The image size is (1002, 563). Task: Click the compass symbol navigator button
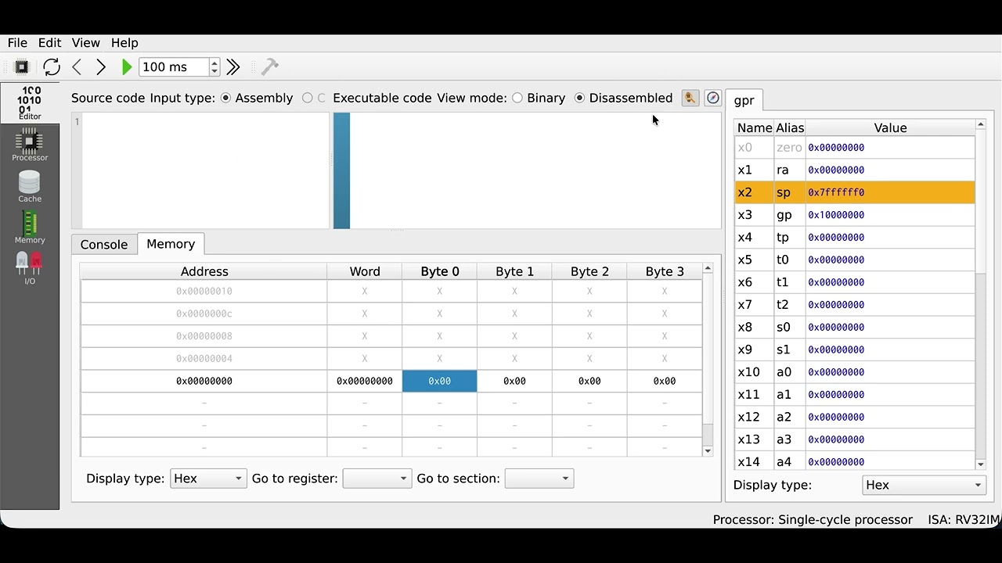[712, 98]
